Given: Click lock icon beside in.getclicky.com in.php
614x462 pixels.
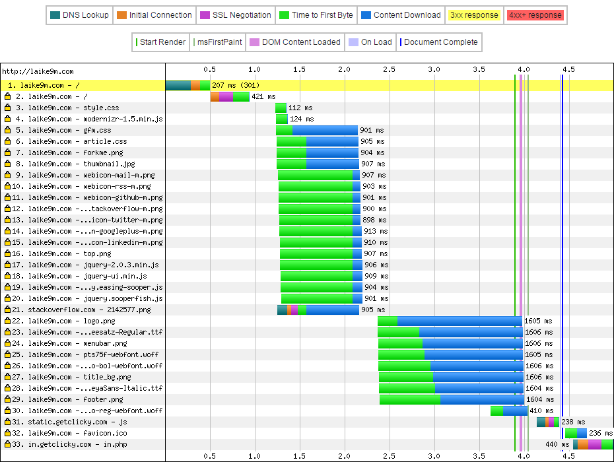Looking at the screenshot, I should pos(7,444).
